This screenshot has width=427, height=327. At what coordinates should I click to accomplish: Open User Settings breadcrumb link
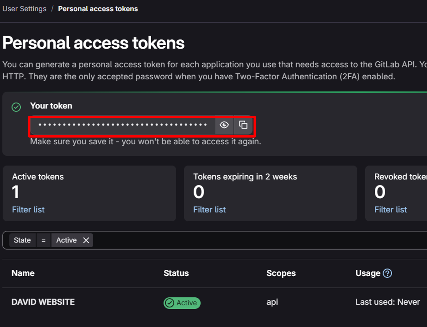24,9
